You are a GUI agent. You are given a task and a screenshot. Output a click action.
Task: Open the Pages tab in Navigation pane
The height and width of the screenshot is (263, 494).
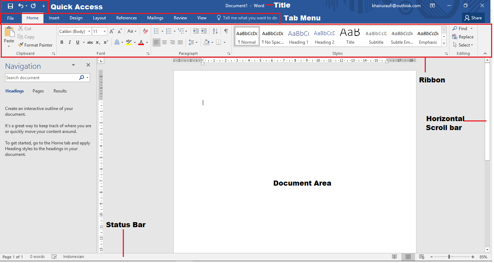(x=38, y=91)
